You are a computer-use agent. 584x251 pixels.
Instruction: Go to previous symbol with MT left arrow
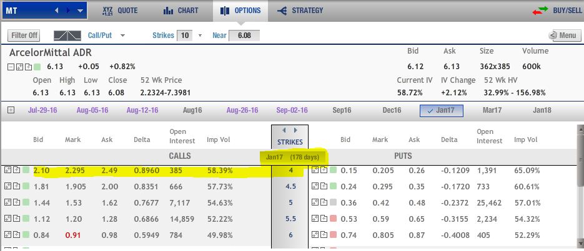57,11
